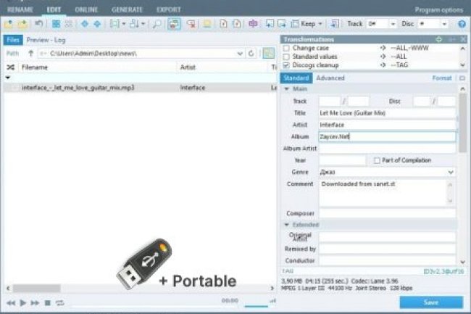Image resolution: width=471 pixels, height=314 pixels.
Task: Open the EXPORT tab
Action: click(x=169, y=9)
